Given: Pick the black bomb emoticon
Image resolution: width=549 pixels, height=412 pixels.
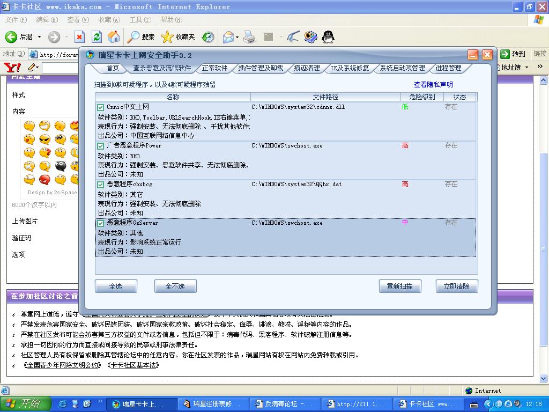Looking at the screenshot, I should pos(61,165).
